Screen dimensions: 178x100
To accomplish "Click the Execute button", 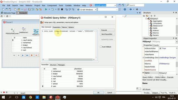I will pos(107,30).
